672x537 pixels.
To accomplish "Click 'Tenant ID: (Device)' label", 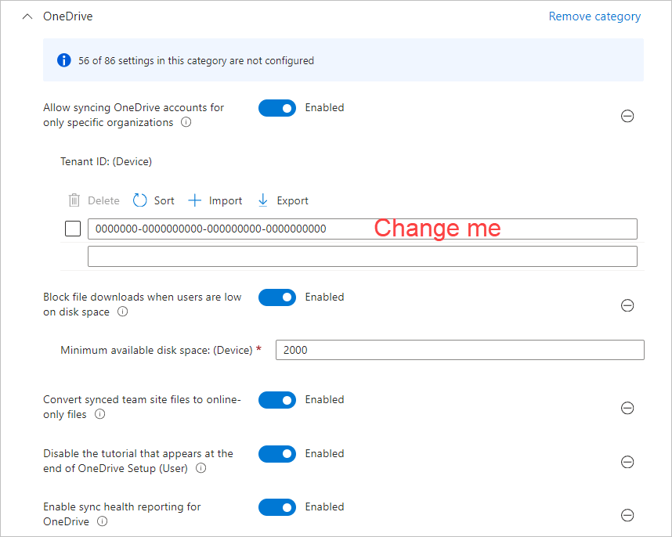I will (x=106, y=161).
